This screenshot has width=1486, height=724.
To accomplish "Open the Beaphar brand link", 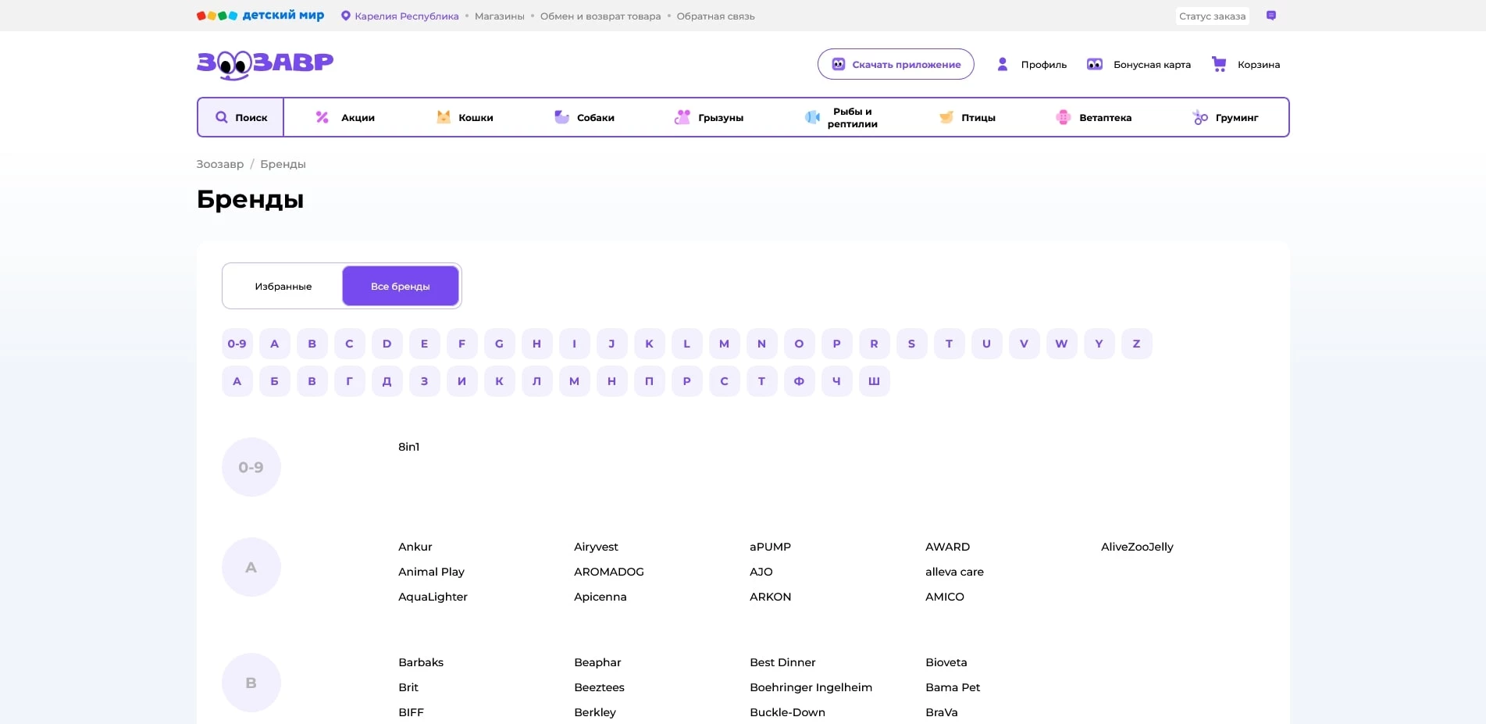I will [x=597, y=662].
